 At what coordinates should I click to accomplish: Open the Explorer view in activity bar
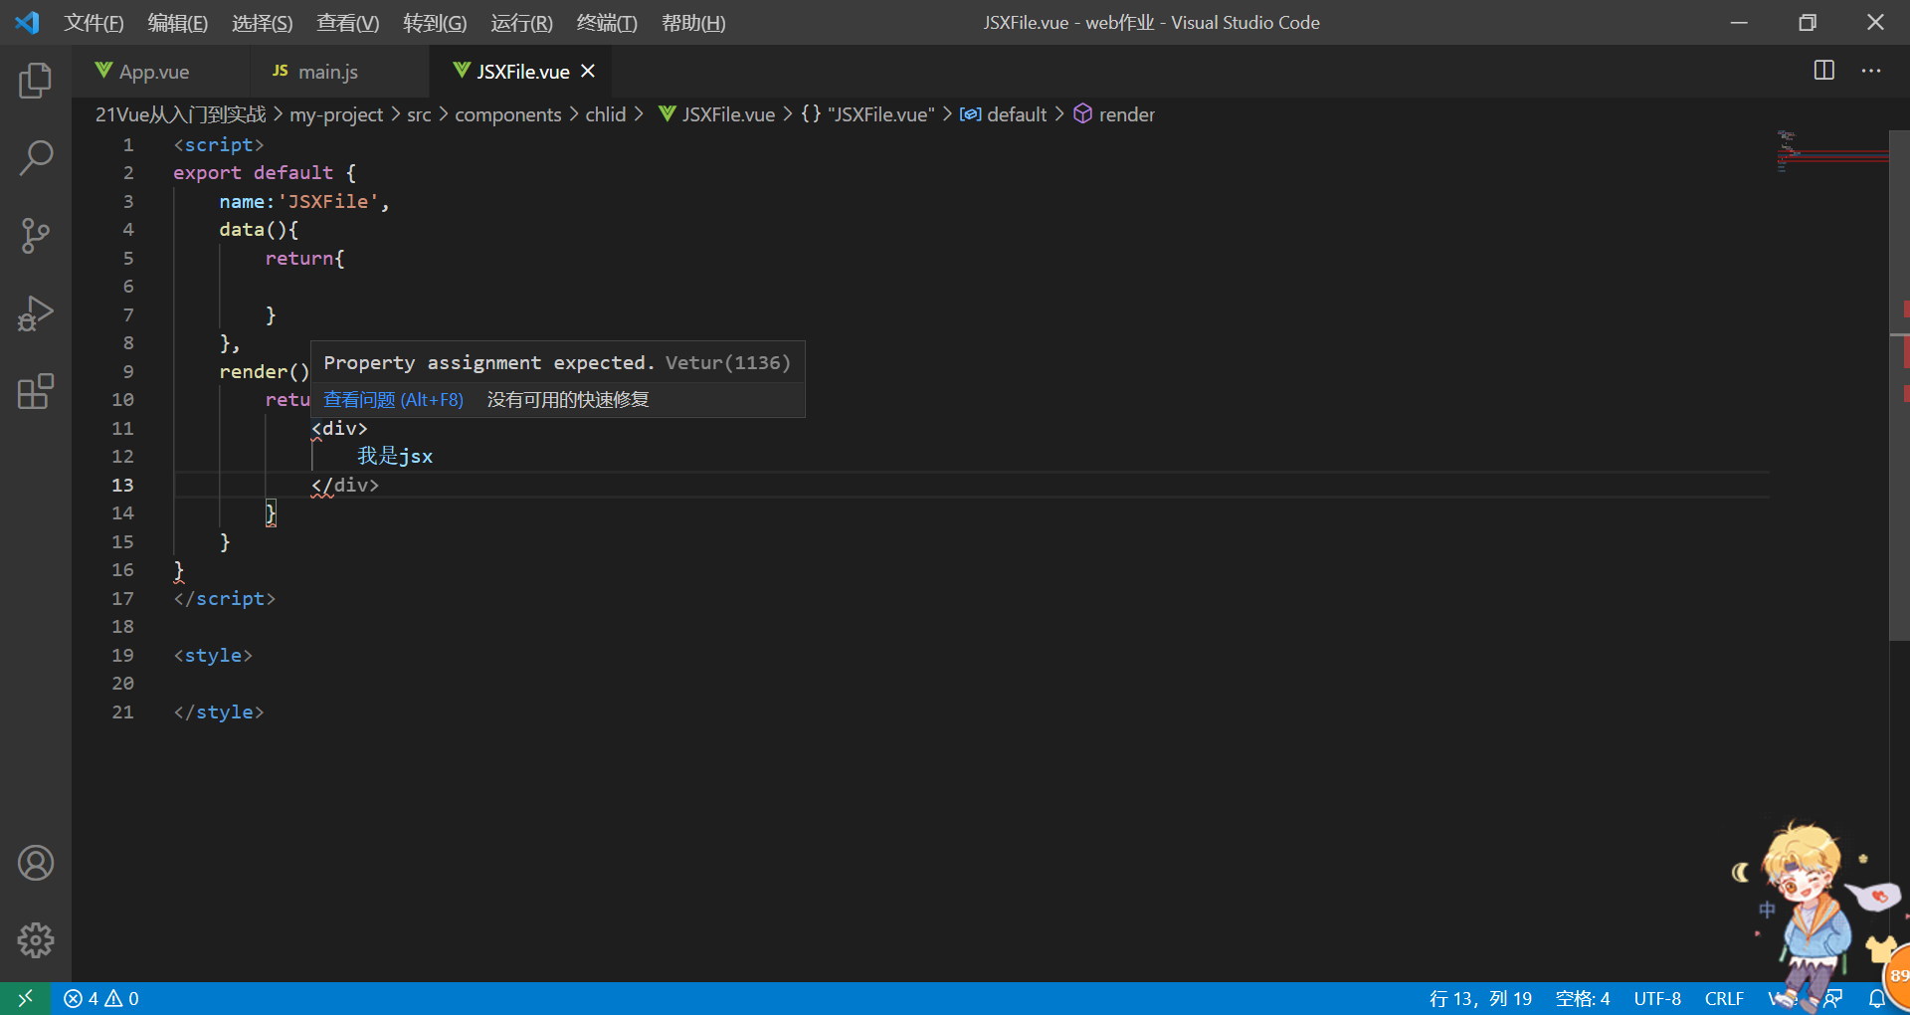coord(36,81)
